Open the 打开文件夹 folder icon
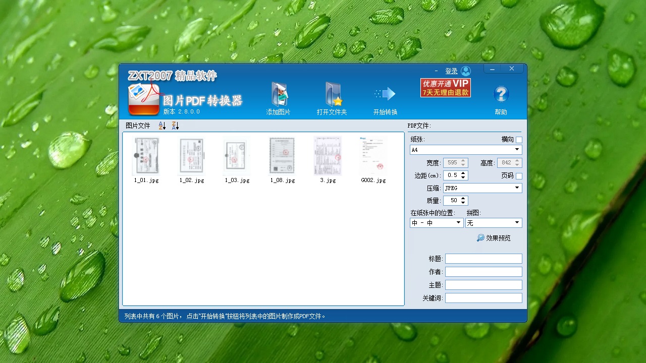 pos(332,93)
